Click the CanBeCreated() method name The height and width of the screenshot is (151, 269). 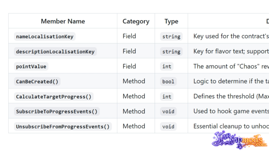point(37,81)
